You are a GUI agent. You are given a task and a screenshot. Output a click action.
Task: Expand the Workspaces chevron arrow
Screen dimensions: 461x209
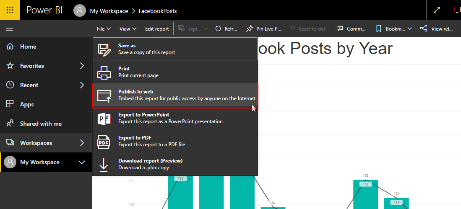(x=82, y=143)
